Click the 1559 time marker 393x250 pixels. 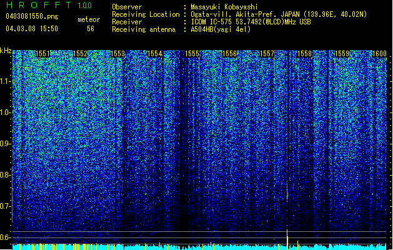coord(342,54)
